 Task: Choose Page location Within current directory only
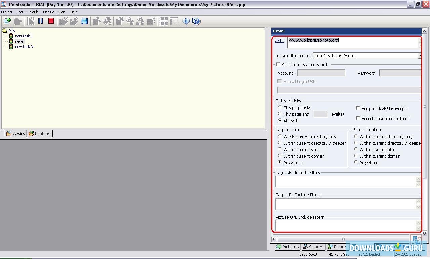[279, 137]
